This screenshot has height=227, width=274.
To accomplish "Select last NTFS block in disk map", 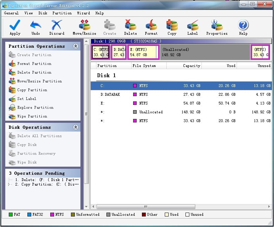I will [x=260, y=52].
